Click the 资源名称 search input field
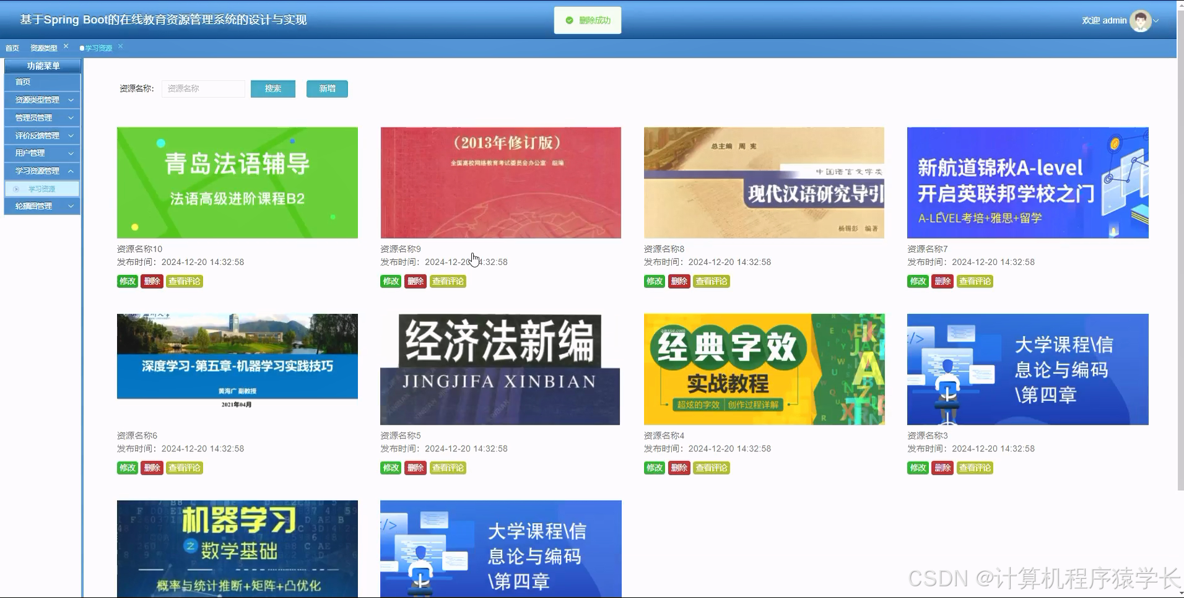This screenshot has height=598, width=1184. 203,89
